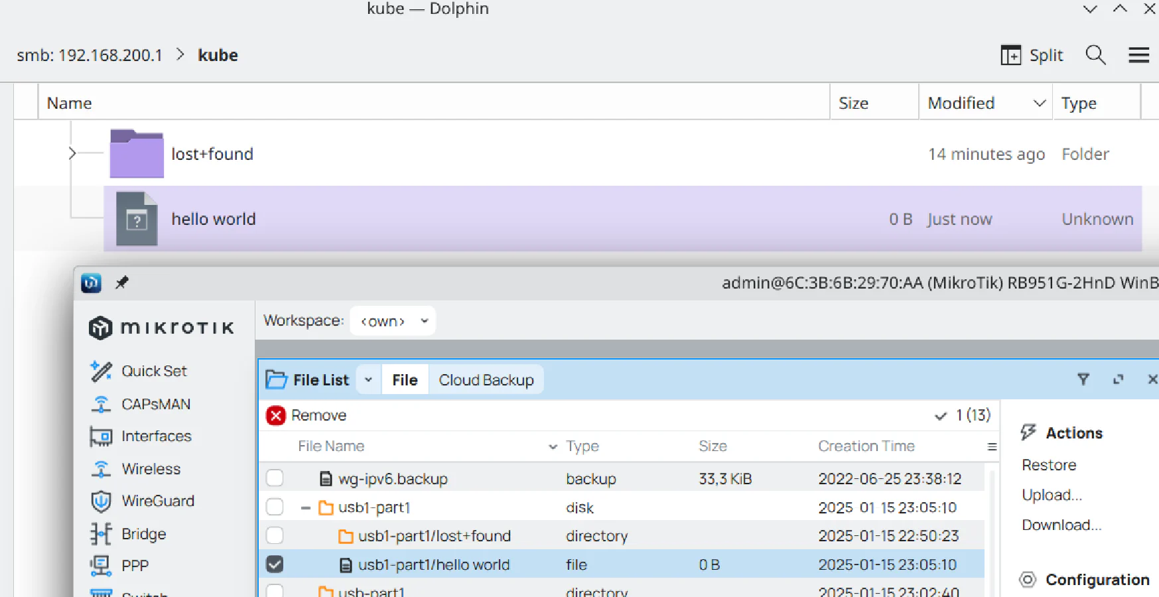
Task: Open the File List dropdown arrow
Action: (368, 380)
